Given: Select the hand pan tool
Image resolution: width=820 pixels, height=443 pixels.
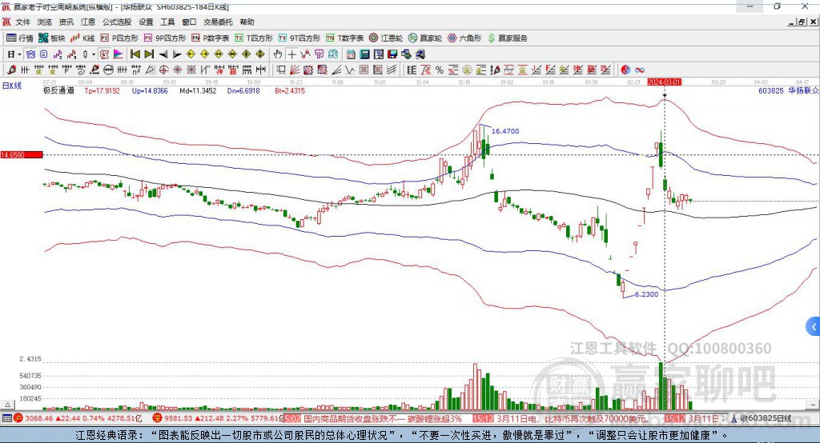Looking at the screenshot, I should click(278, 54).
